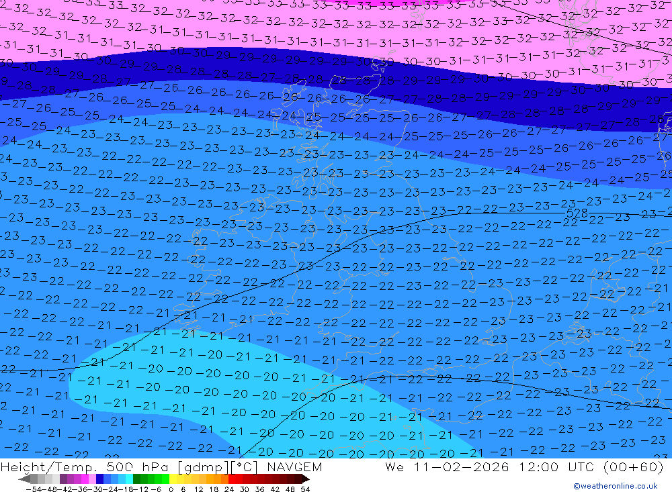672x492 pixels.
Task: Click the (00+60) forecast offset text
Action: 634,466
